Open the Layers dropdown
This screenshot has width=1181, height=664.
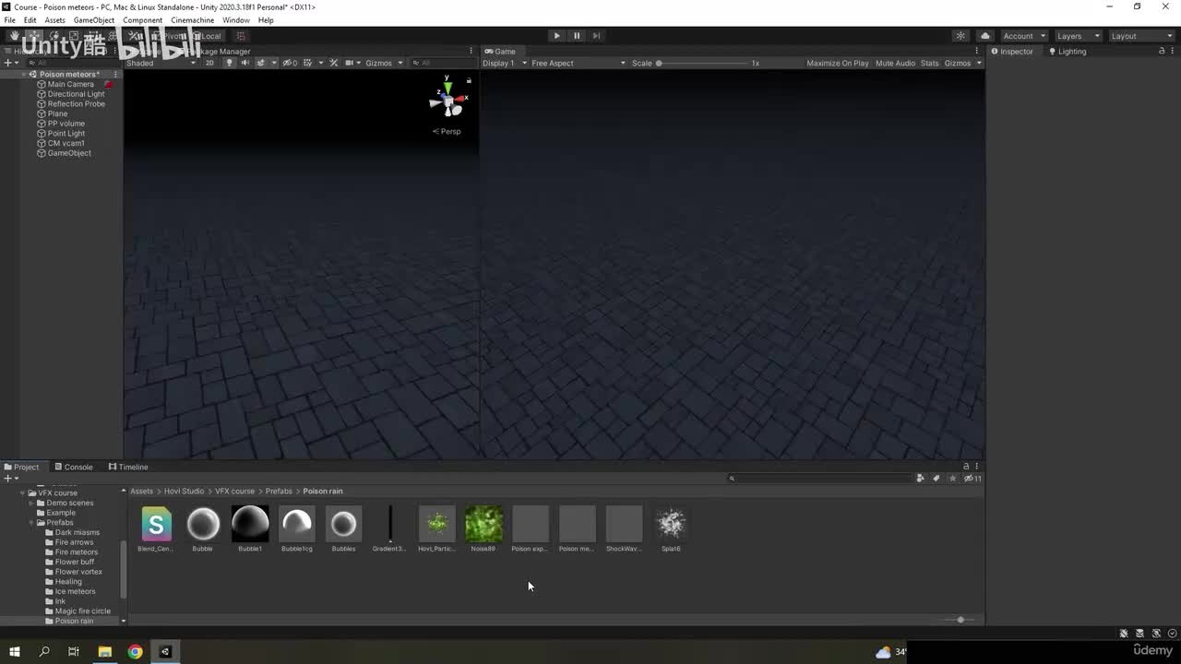click(x=1078, y=36)
